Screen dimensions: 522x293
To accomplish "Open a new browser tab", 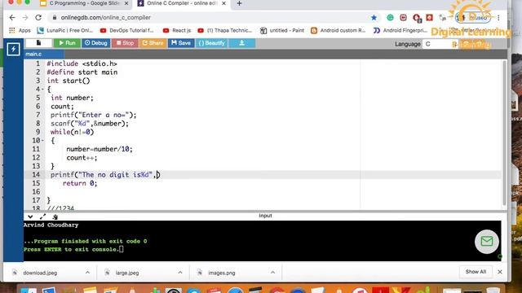I will pyautogui.click(x=239, y=3).
